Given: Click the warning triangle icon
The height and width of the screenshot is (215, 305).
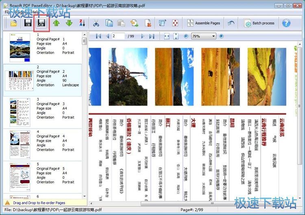Looking at the screenshot, I should point(7,203).
